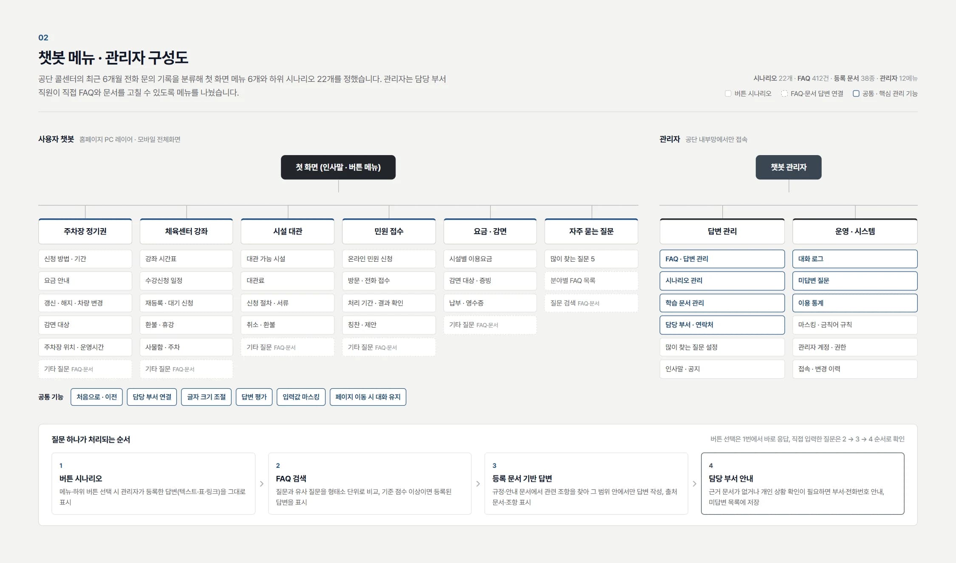Select 인사말 · 공지 item
The width and height of the screenshot is (956, 563).
(722, 369)
